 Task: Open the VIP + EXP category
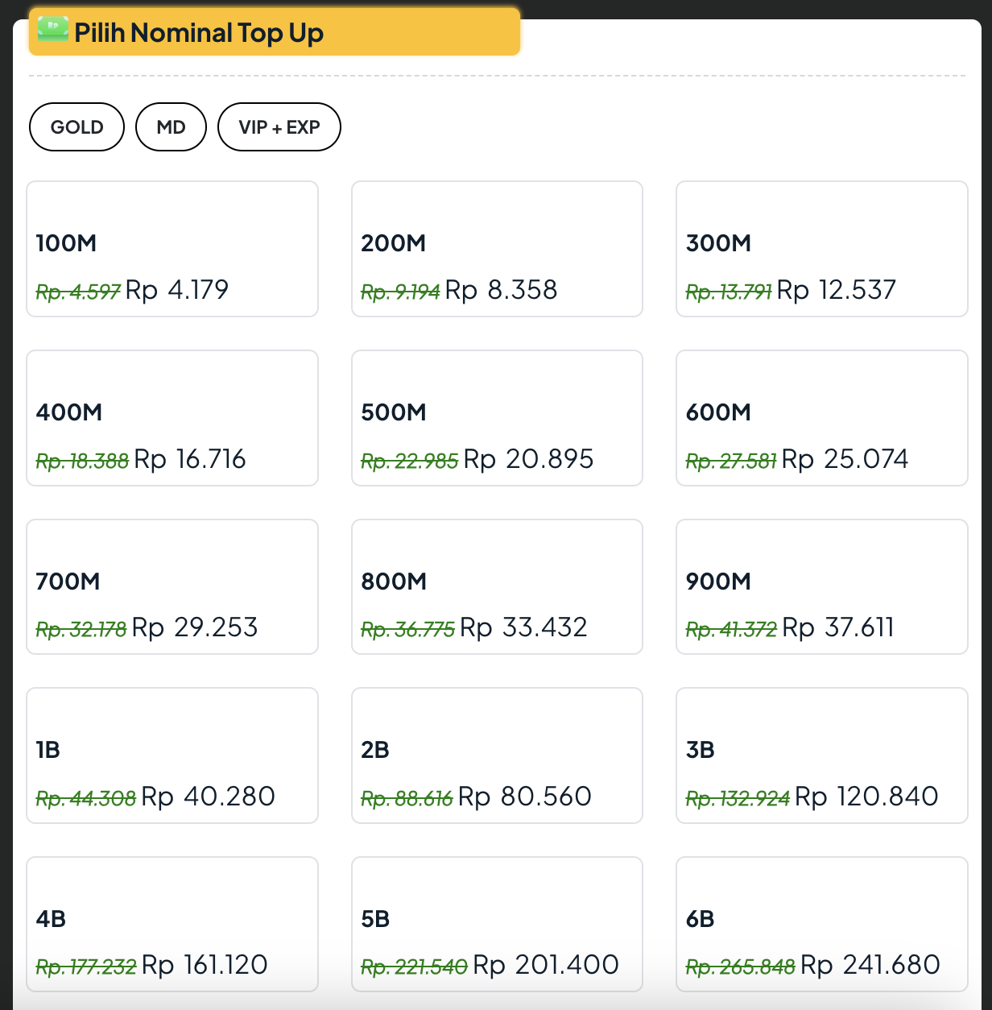coord(279,127)
